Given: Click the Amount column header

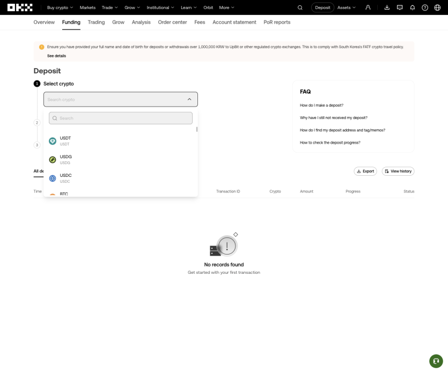Looking at the screenshot, I should click(306, 191).
